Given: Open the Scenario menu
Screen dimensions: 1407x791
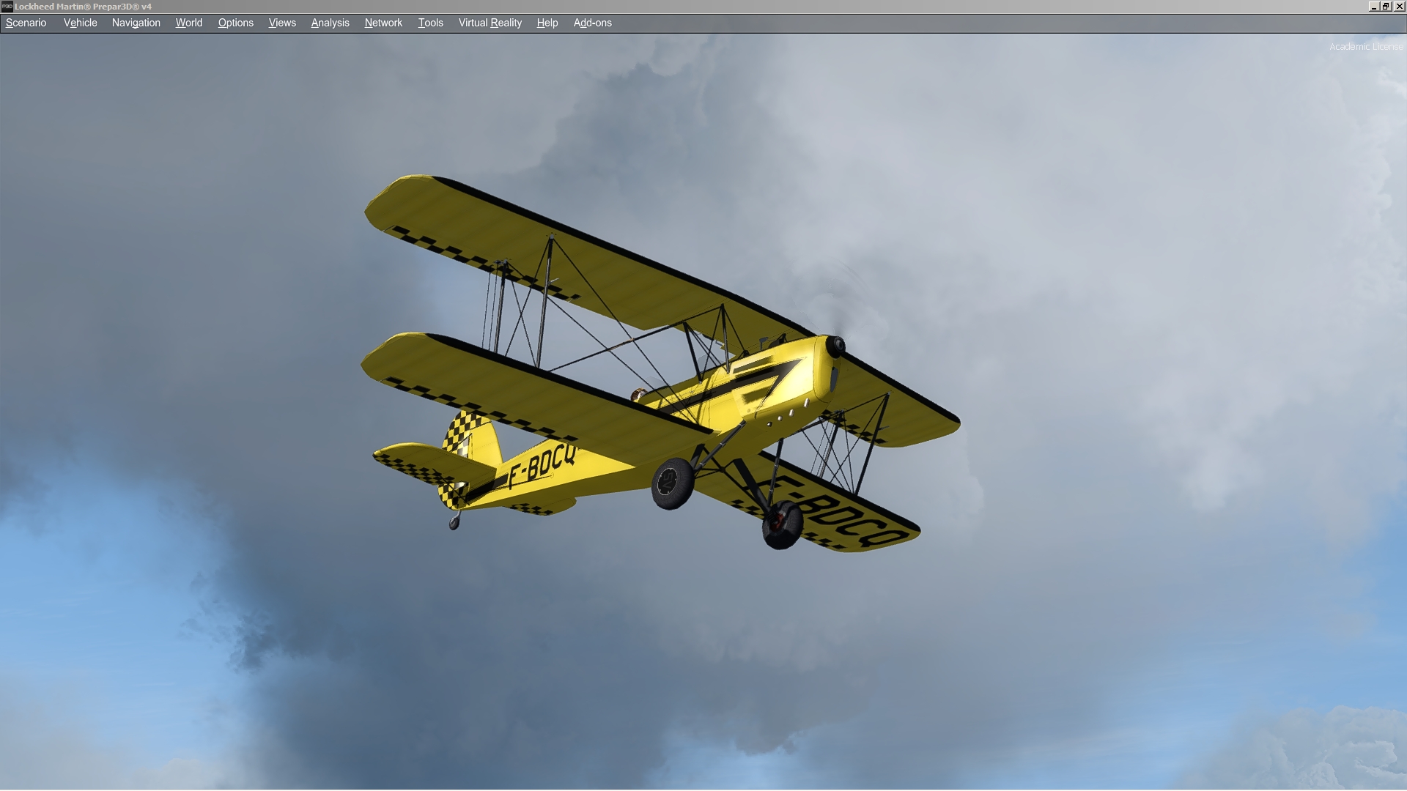Looking at the screenshot, I should (26, 23).
